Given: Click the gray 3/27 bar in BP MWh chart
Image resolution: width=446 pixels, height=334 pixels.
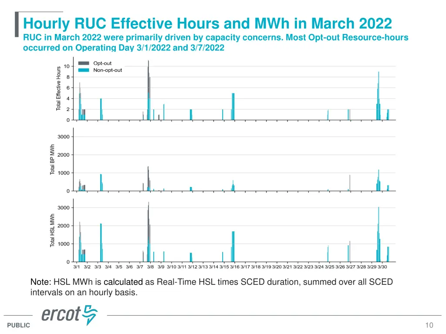Looking at the screenshot, I should pos(350,183).
